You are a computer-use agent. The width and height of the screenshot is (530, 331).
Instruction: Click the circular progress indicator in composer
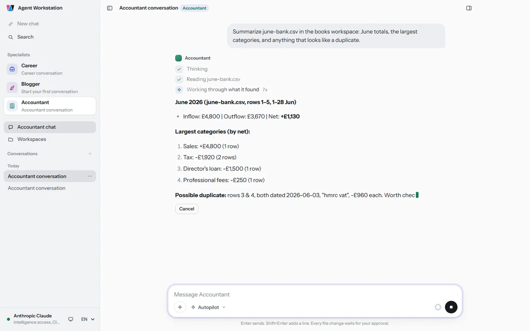(x=438, y=307)
